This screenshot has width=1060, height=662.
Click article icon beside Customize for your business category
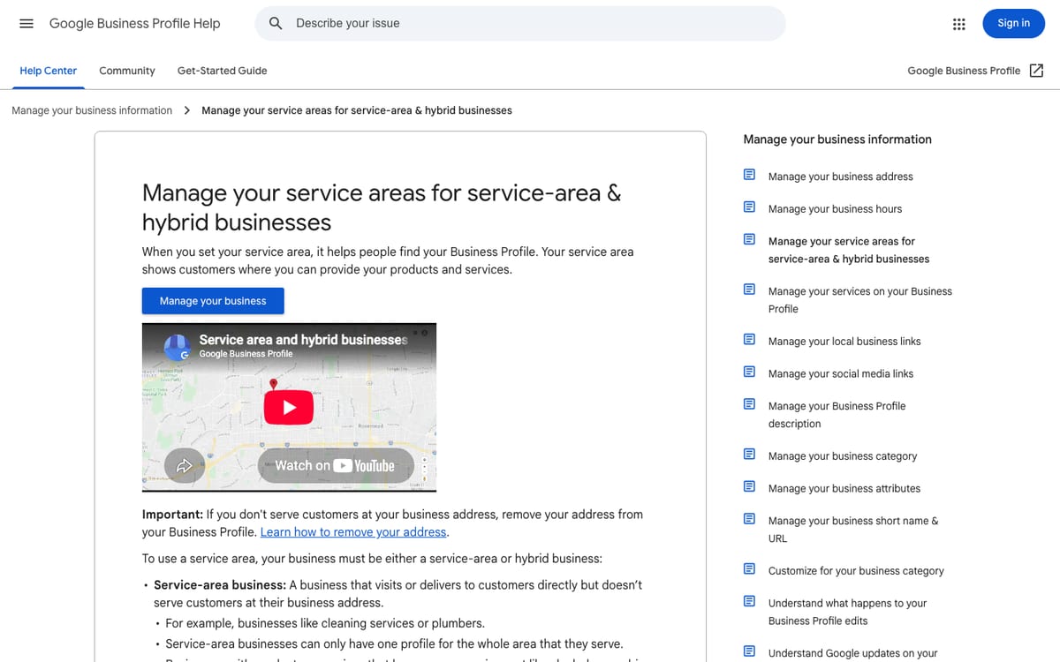749,569
